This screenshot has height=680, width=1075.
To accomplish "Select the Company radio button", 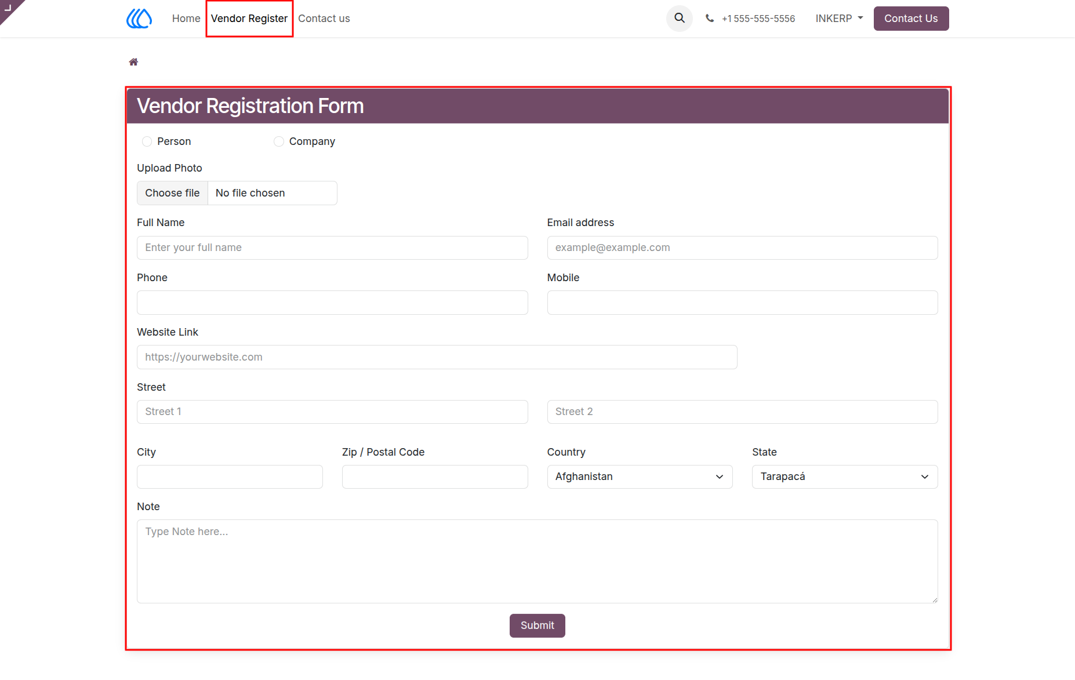I will (x=279, y=141).
